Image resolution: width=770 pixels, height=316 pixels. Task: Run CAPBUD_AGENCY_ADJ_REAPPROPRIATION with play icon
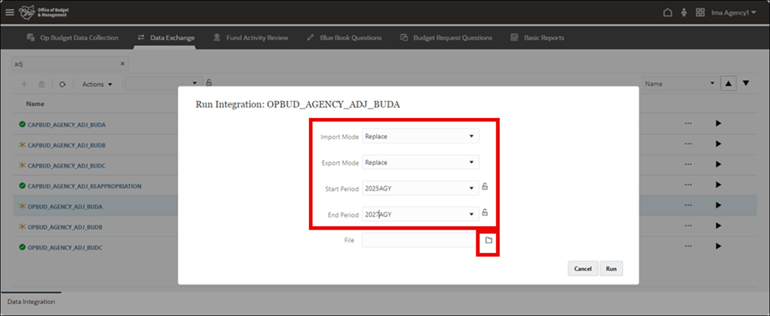point(719,185)
